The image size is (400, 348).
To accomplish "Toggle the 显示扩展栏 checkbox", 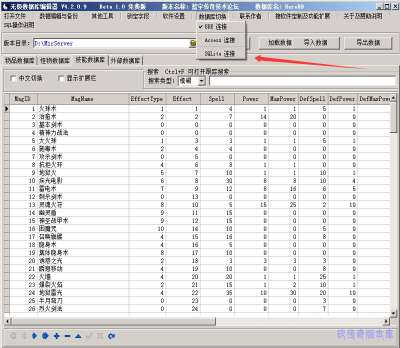I will [x=61, y=78].
